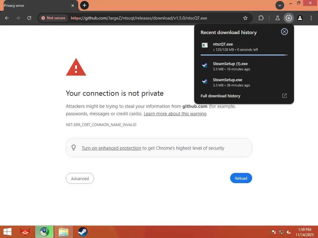
Task: Open the Extensions puzzle icon
Action: point(261,18)
